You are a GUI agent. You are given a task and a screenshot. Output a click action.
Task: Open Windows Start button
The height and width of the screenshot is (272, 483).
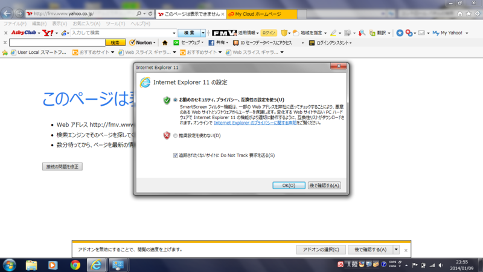pos(10,265)
